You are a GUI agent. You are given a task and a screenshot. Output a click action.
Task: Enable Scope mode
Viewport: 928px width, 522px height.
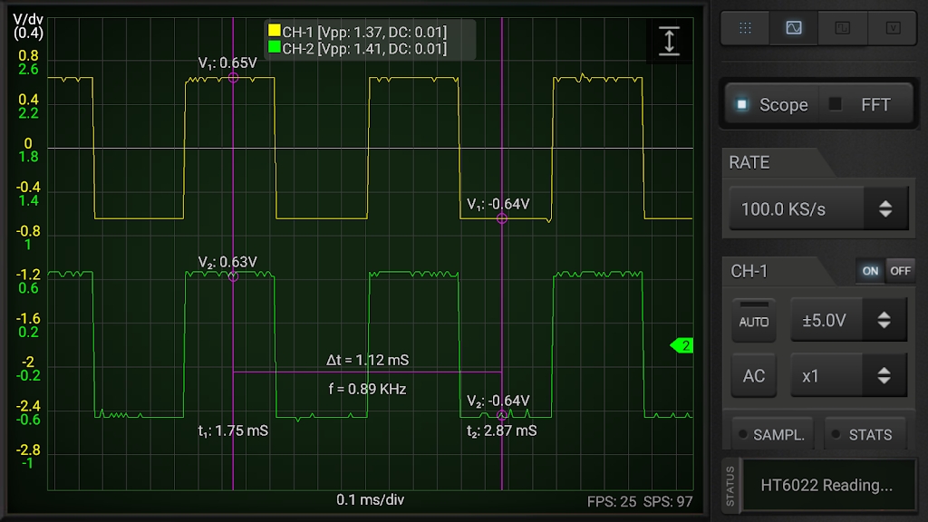click(772, 105)
